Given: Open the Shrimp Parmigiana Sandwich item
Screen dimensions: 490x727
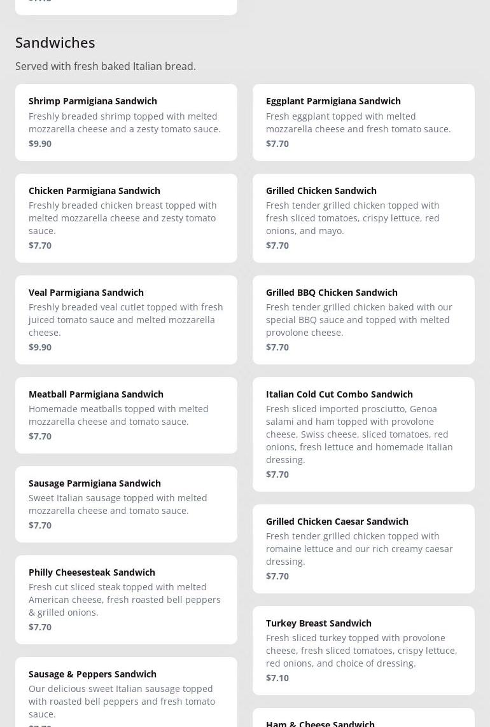Looking at the screenshot, I should click(126, 122).
